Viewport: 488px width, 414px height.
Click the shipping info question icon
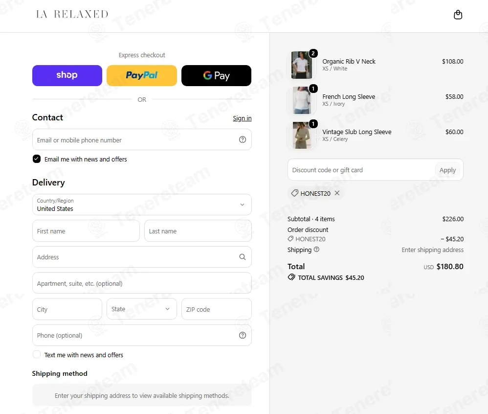point(316,250)
